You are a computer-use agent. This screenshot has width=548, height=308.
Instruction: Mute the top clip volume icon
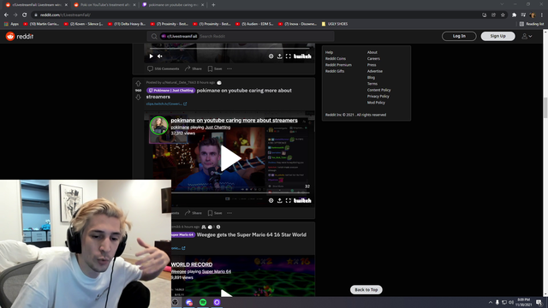pyautogui.click(x=160, y=56)
